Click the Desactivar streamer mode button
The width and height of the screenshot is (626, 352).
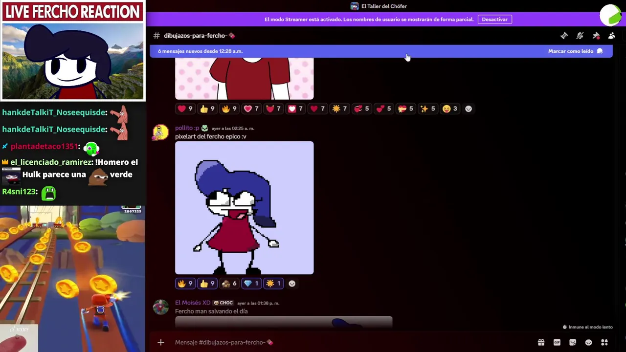pos(494,20)
